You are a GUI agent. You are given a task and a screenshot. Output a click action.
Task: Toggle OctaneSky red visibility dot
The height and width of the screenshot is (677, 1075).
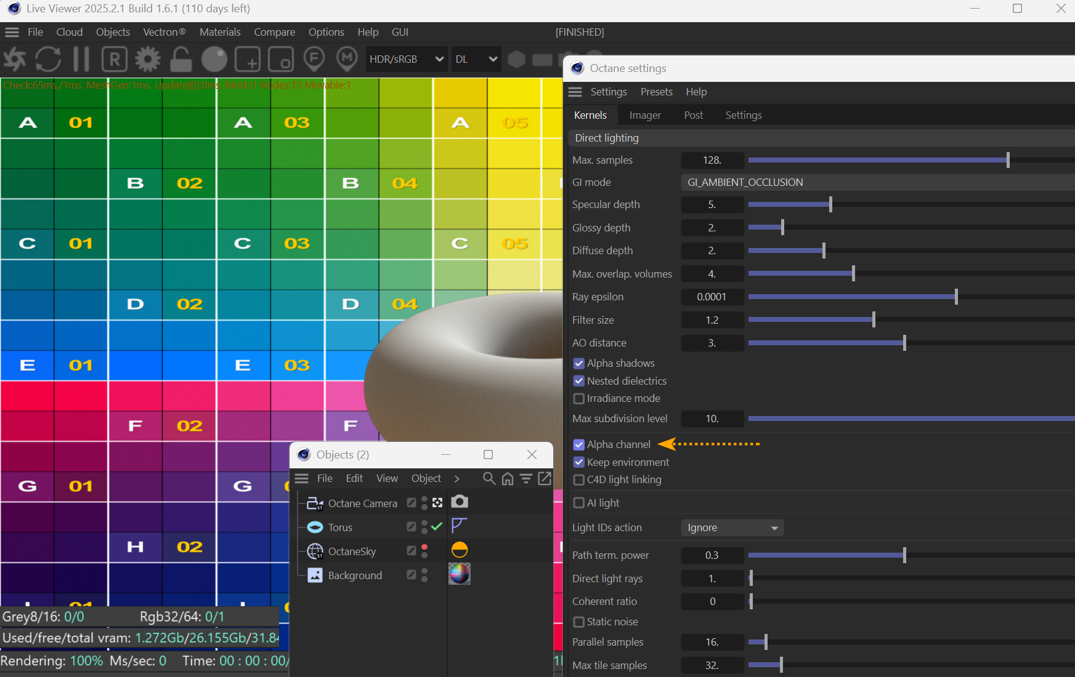[424, 547]
